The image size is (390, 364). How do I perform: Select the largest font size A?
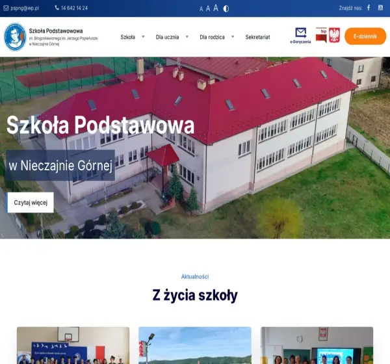216,8
